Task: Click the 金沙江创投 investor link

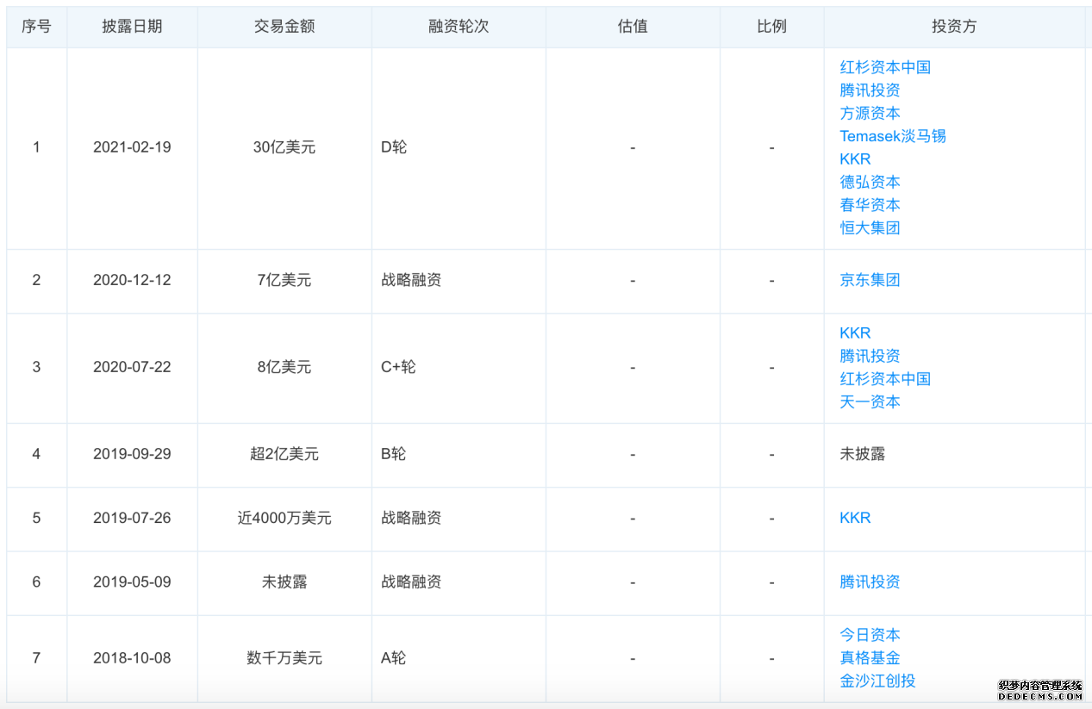Action: pos(877,681)
